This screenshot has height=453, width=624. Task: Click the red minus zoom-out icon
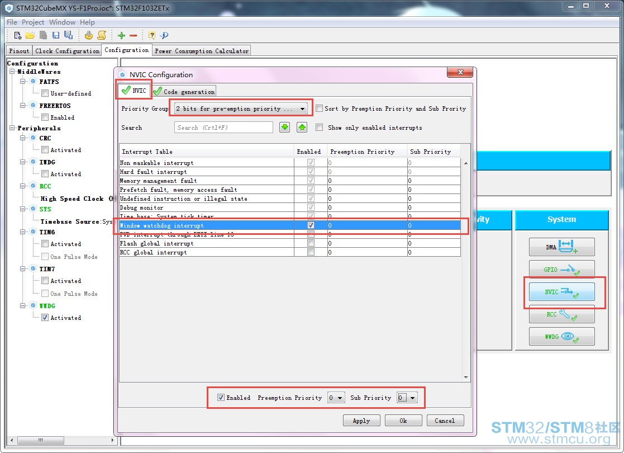click(134, 35)
